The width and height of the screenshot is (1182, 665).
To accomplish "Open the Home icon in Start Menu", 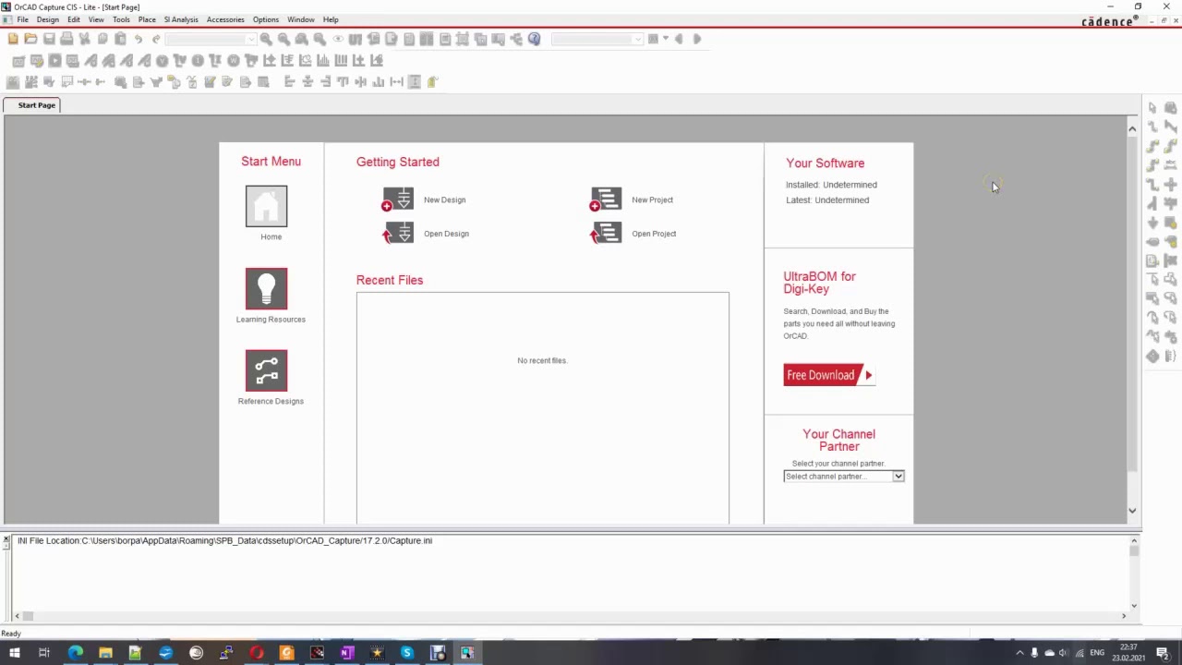I will click(266, 206).
